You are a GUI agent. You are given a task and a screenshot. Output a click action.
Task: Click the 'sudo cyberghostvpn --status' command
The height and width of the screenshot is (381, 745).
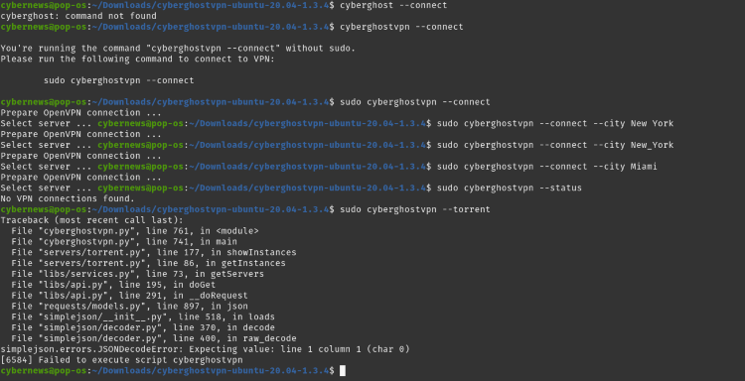[510, 188]
